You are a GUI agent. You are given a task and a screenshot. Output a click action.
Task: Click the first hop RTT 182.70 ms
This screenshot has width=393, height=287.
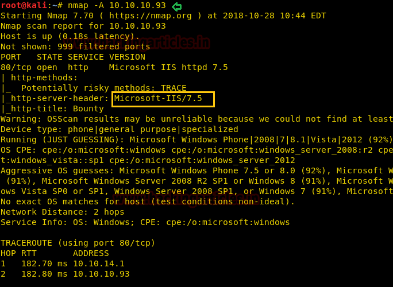coord(44,264)
